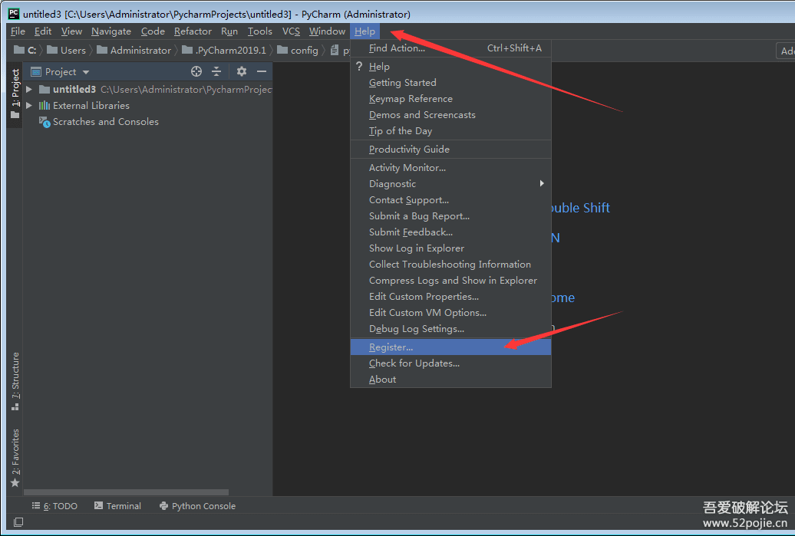Select Submit a Bug Report
795x536 pixels.
tap(450, 216)
